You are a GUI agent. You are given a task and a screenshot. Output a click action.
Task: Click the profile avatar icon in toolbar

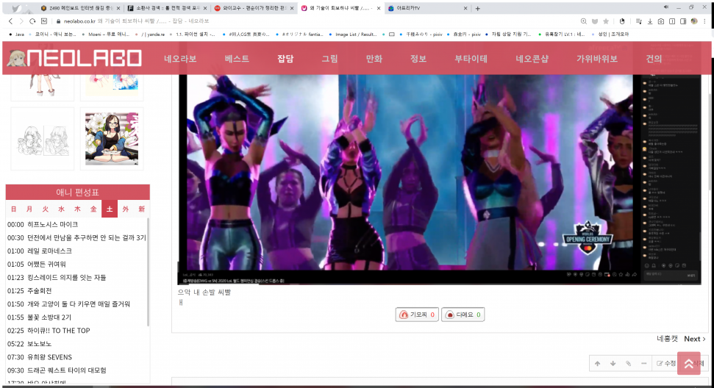(694, 21)
